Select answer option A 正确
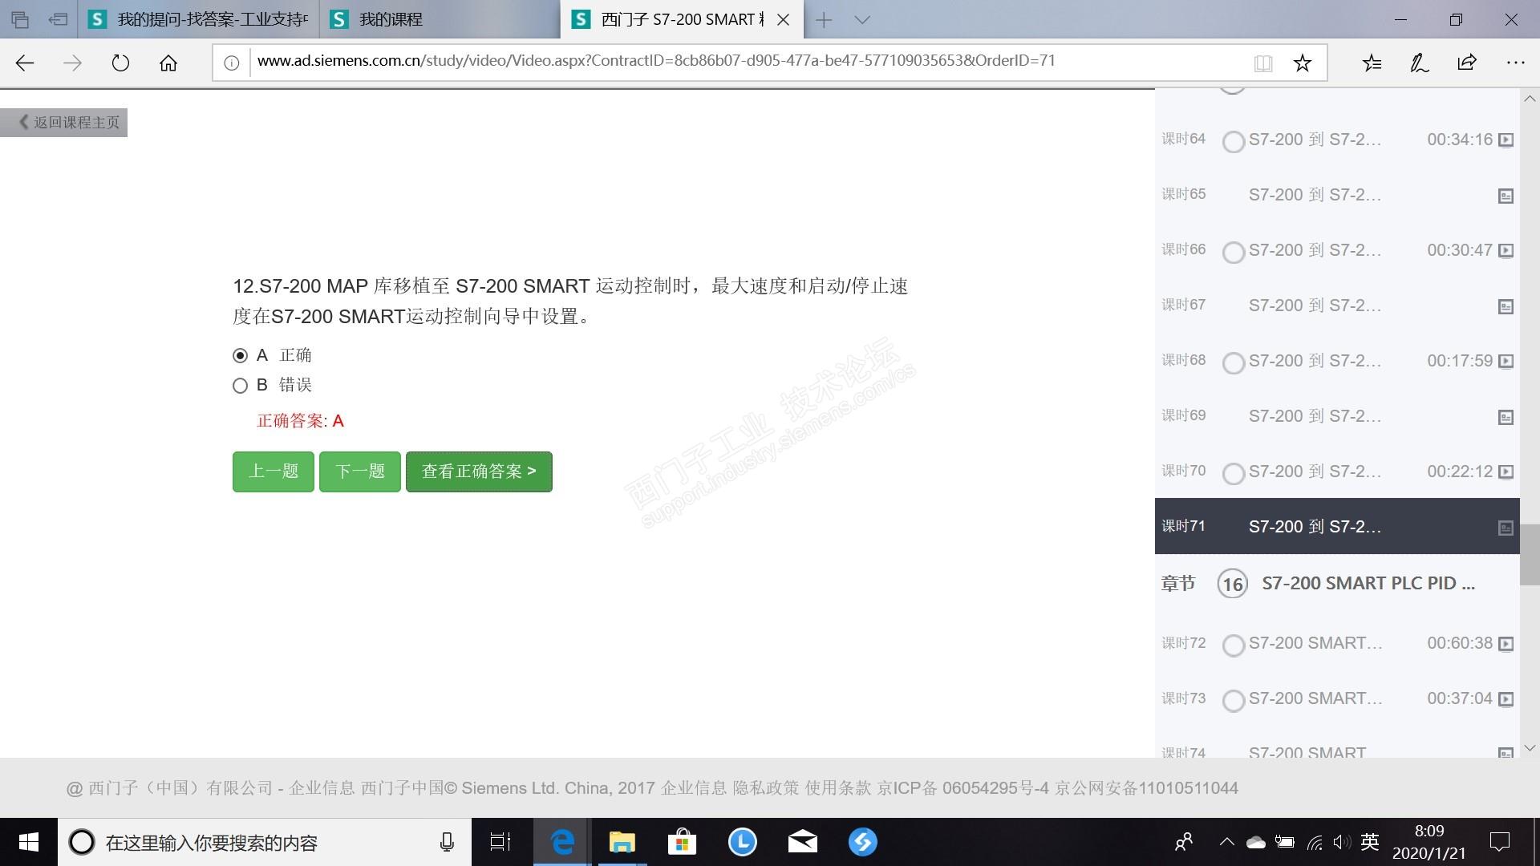The width and height of the screenshot is (1540, 866). coord(240,355)
